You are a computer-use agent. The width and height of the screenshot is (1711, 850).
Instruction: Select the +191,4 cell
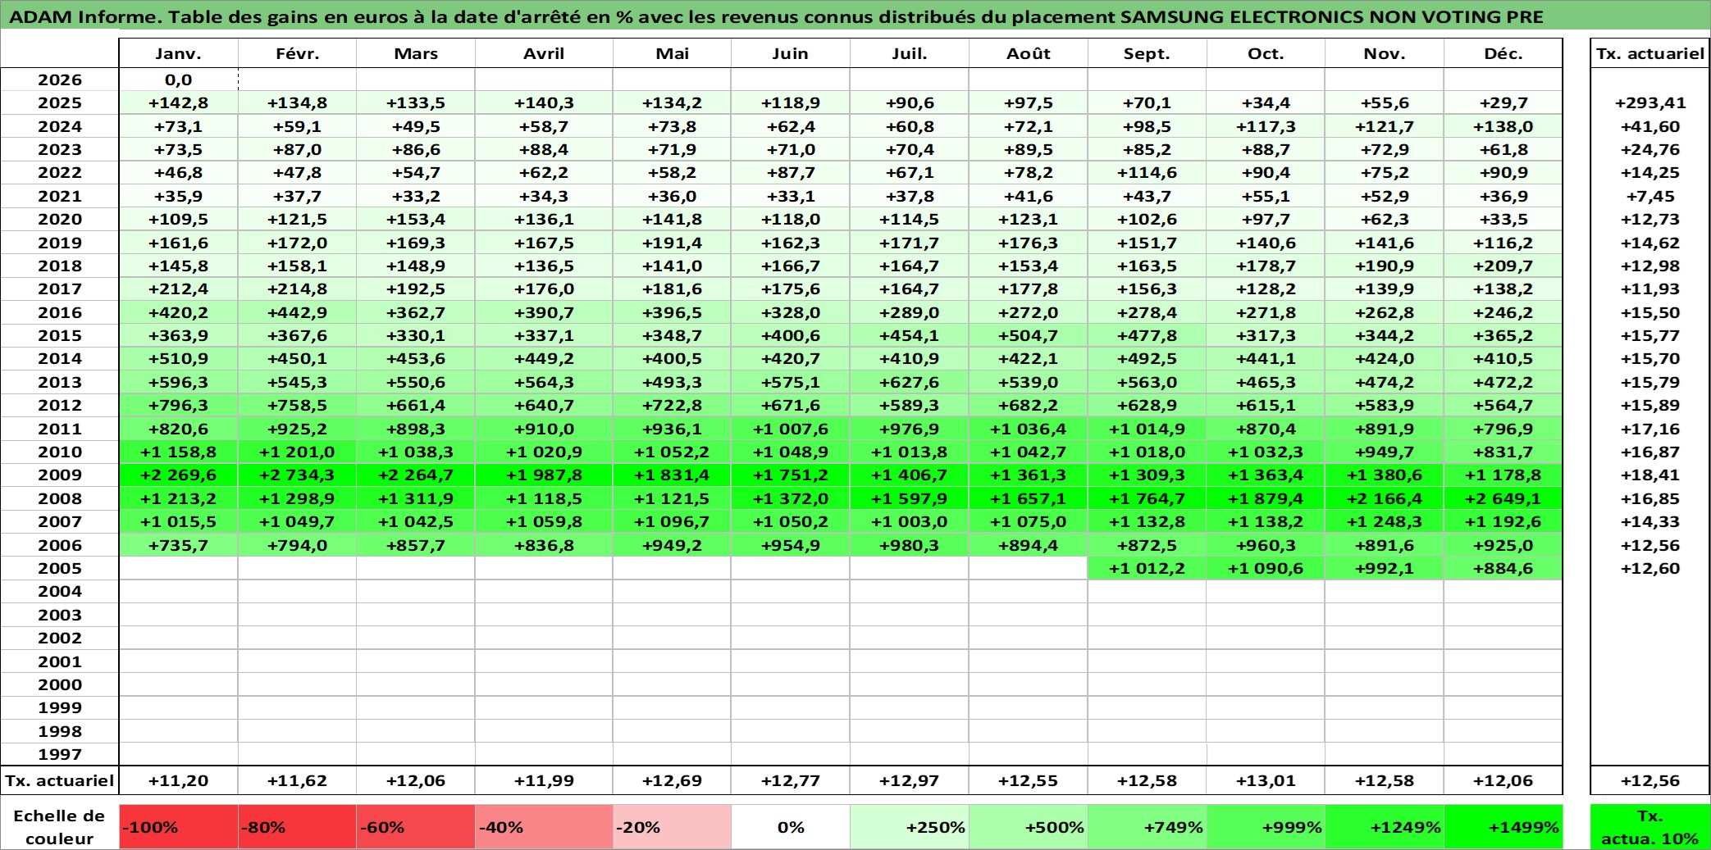672,243
